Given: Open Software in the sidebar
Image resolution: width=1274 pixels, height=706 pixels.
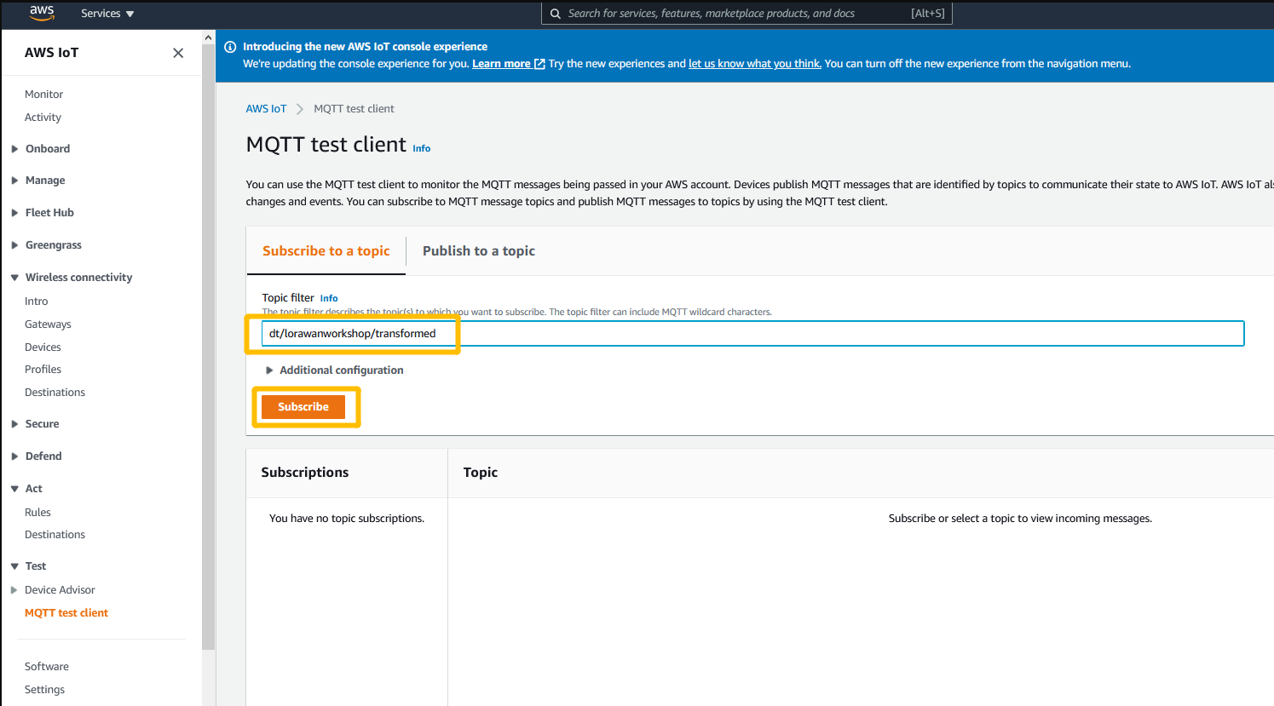Looking at the screenshot, I should point(47,667).
